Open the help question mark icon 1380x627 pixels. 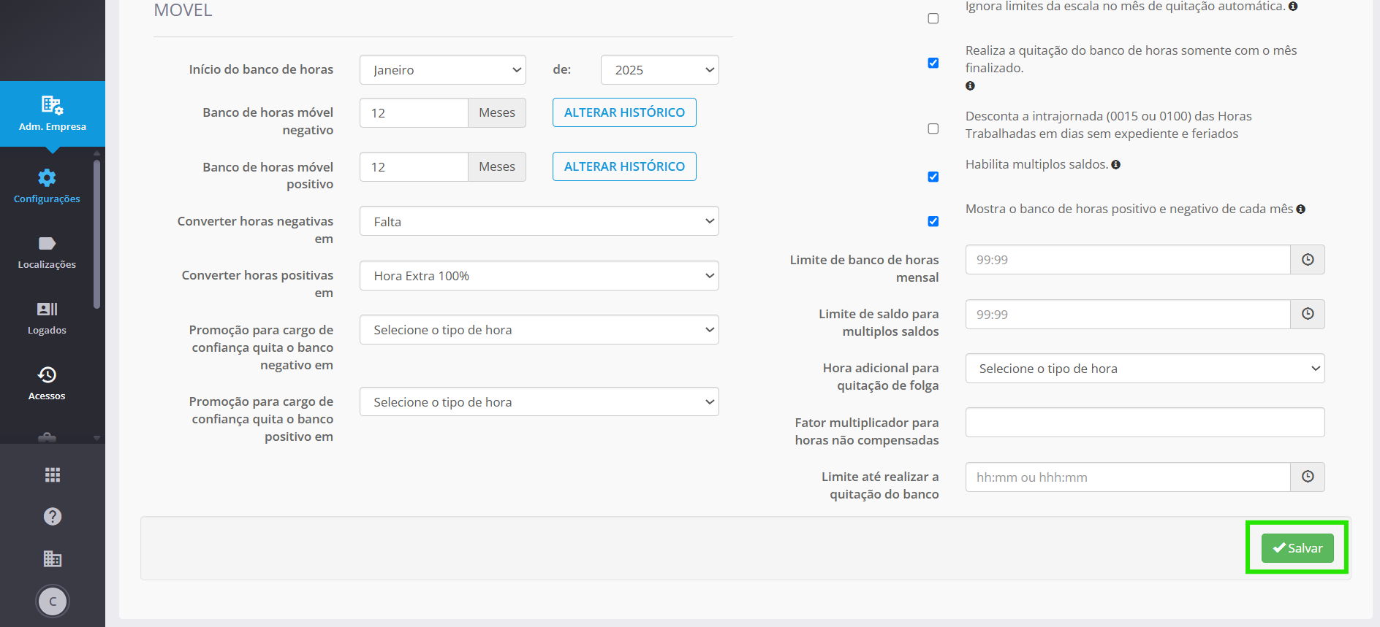point(53,517)
